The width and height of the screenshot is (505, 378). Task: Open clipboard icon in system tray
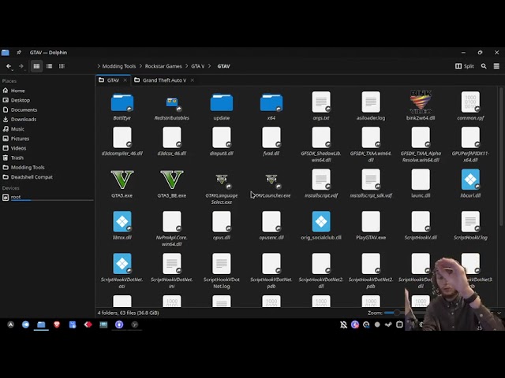(399, 324)
